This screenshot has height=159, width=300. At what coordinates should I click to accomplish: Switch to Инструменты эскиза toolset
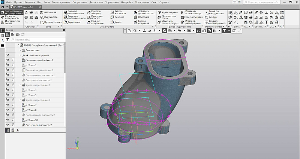pyautogui.click(x=11, y=22)
